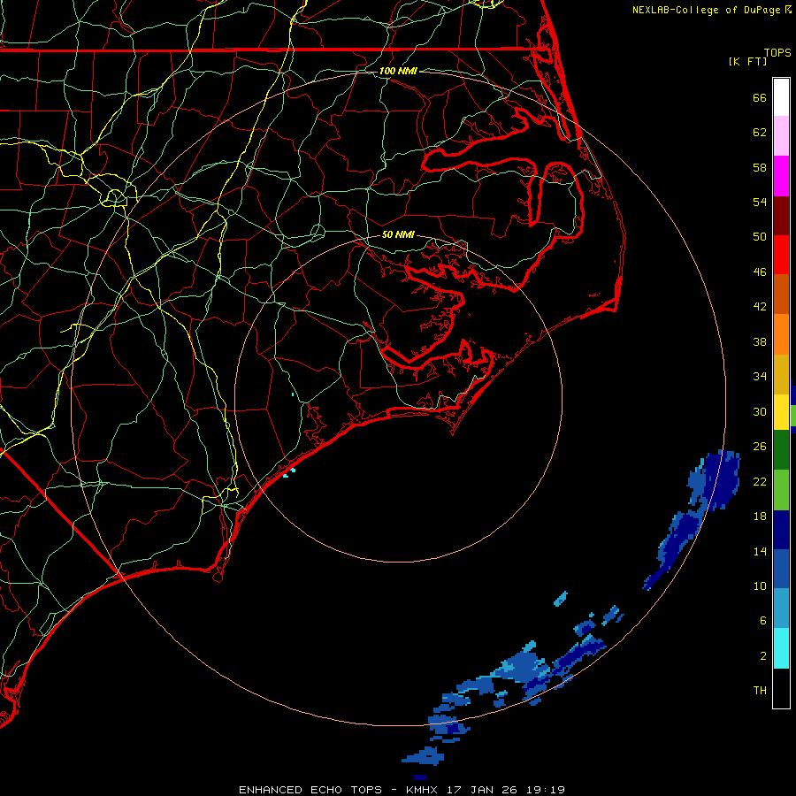Click the "ENHANCED ECHO TOPS" caption text
The height and width of the screenshot is (796, 796).
(x=310, y=790)
